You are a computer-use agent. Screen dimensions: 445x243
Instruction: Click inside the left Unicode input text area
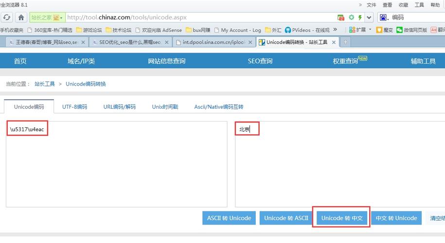click(x=117, y=164)
